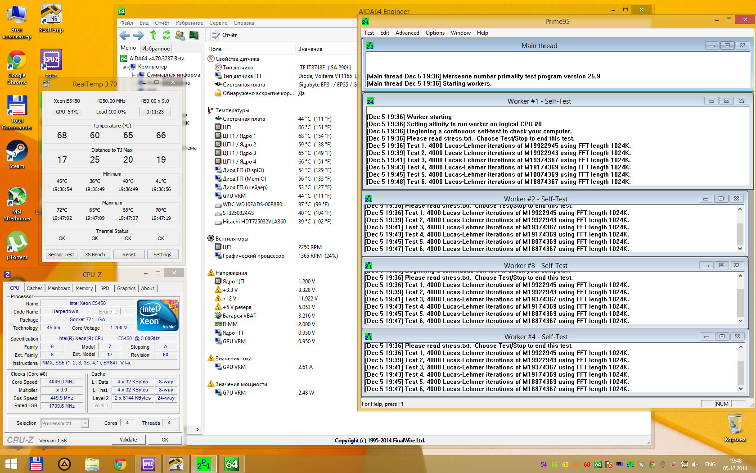Open Prime95 Test menu

369,33
